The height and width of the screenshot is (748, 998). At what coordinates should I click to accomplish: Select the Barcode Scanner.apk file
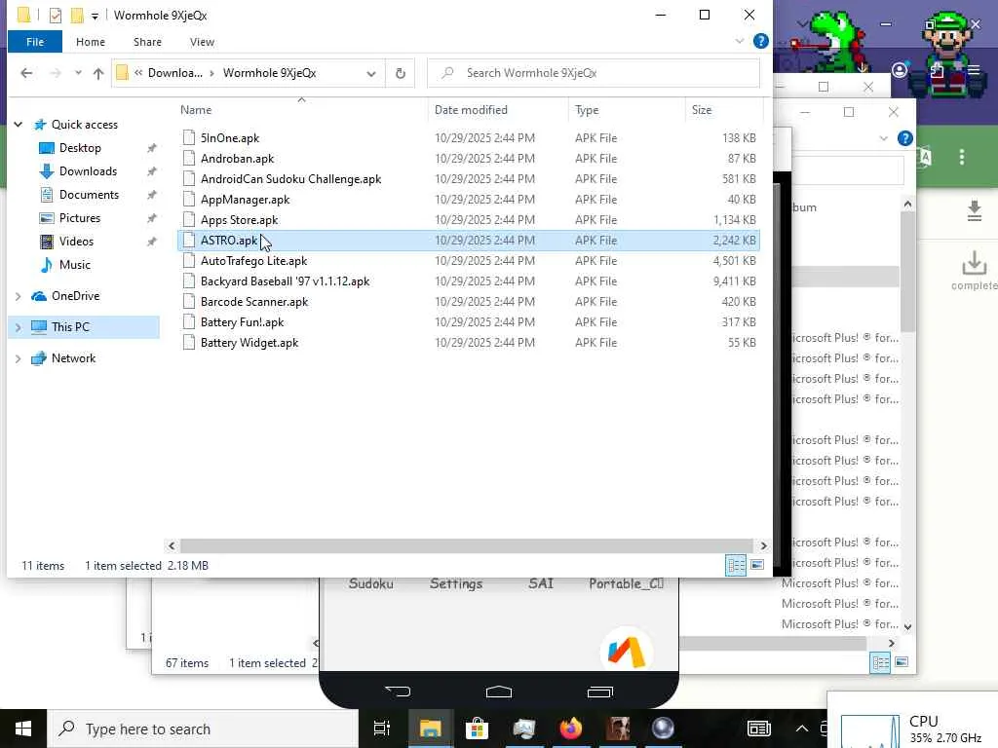468,302
